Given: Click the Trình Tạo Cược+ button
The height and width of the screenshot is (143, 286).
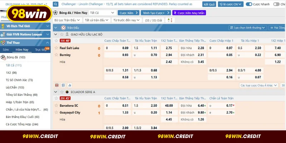Looking at the screenshot, I should pyautogui.click(x=156, y=13).
